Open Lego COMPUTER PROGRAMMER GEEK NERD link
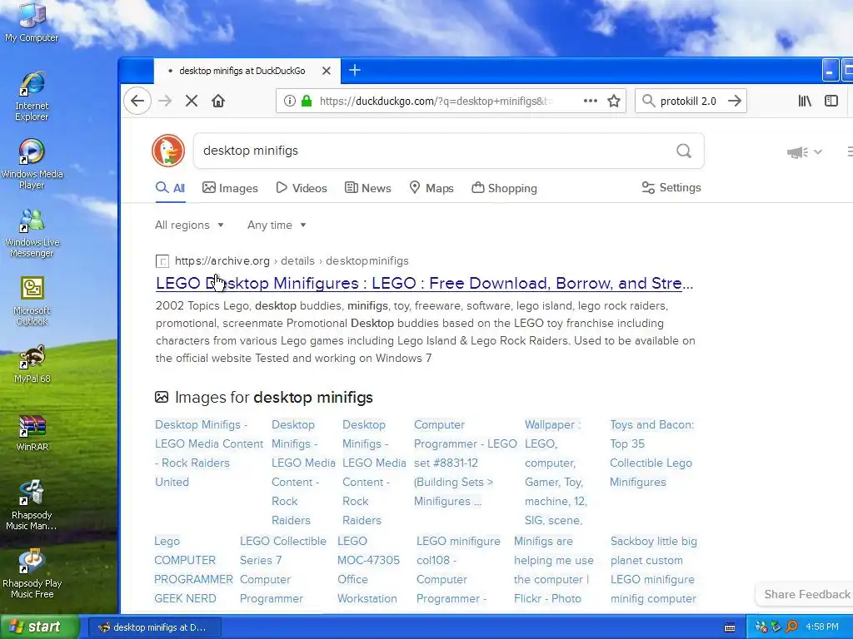Screen dimensions: 853x639 point(193,569)
